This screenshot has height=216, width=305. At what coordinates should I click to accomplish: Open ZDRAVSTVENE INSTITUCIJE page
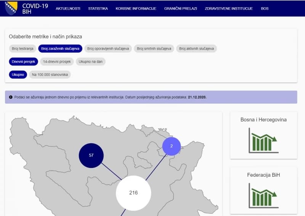coord(228,8)
